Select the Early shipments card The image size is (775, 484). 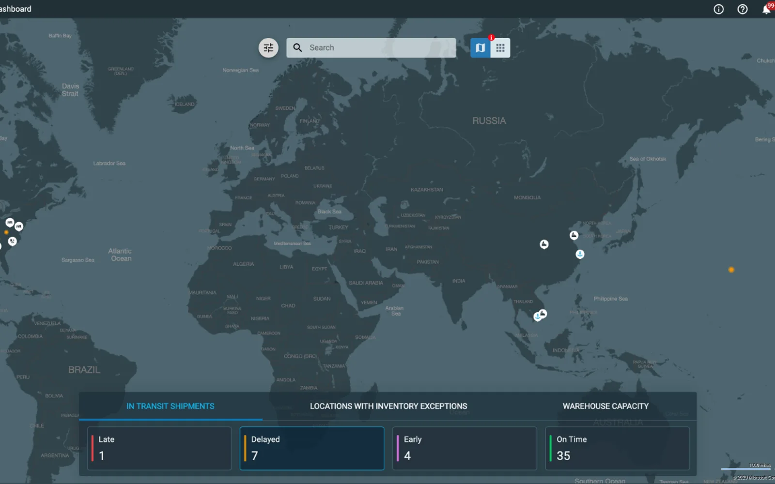465,448
